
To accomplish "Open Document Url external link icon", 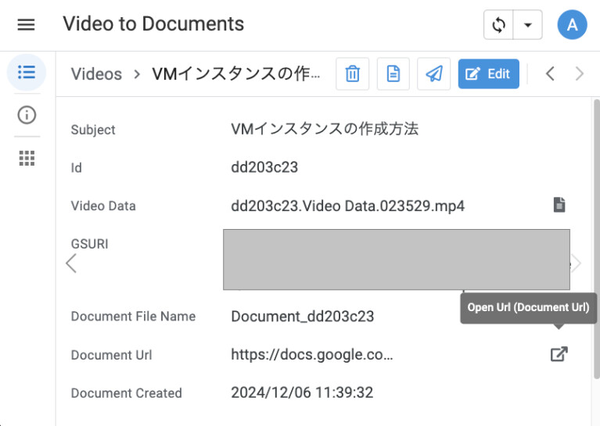I will (x=559, y=354).
